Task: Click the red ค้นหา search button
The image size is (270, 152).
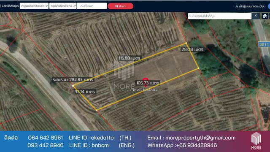Action: (120, 6)
